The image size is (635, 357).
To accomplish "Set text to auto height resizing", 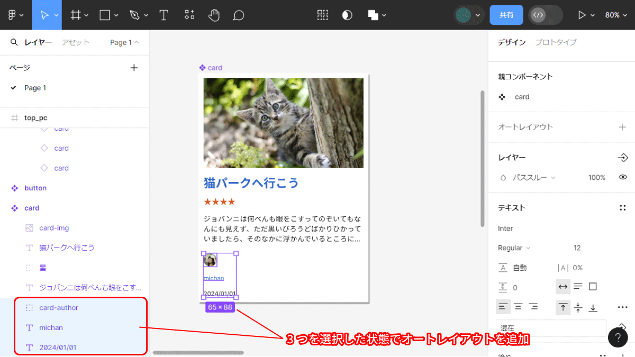I will (578, 287).
